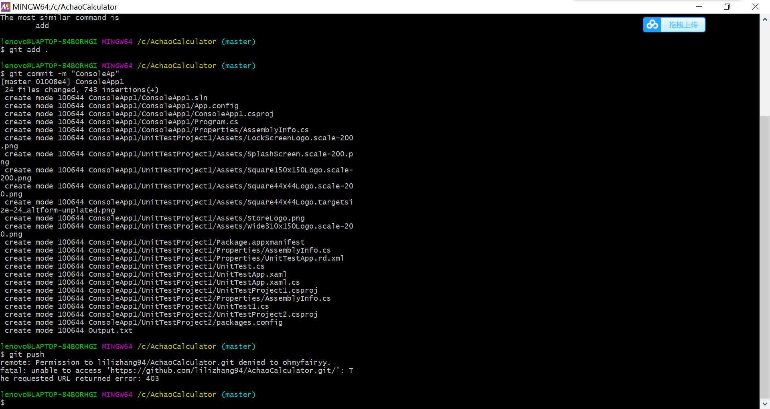This screenshot has height=409, width=770.
Task: Click the scrollbar up arrow
Action: (765, 19)
